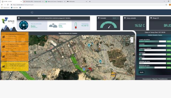
Task: Switch to the Gmail browser tab
Action: (33, 2)
